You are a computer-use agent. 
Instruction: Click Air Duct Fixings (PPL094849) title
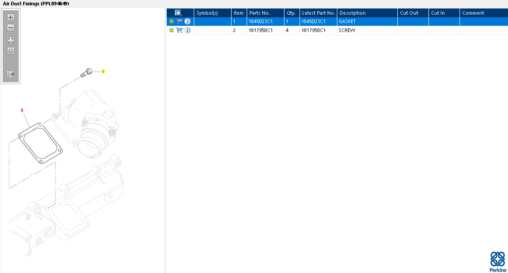click(36, 4)
